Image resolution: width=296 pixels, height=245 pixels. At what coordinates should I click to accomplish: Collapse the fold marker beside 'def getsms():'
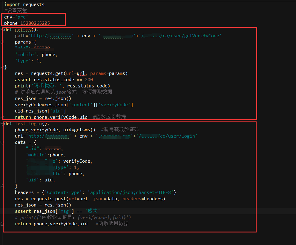click(x=2, y=30)
